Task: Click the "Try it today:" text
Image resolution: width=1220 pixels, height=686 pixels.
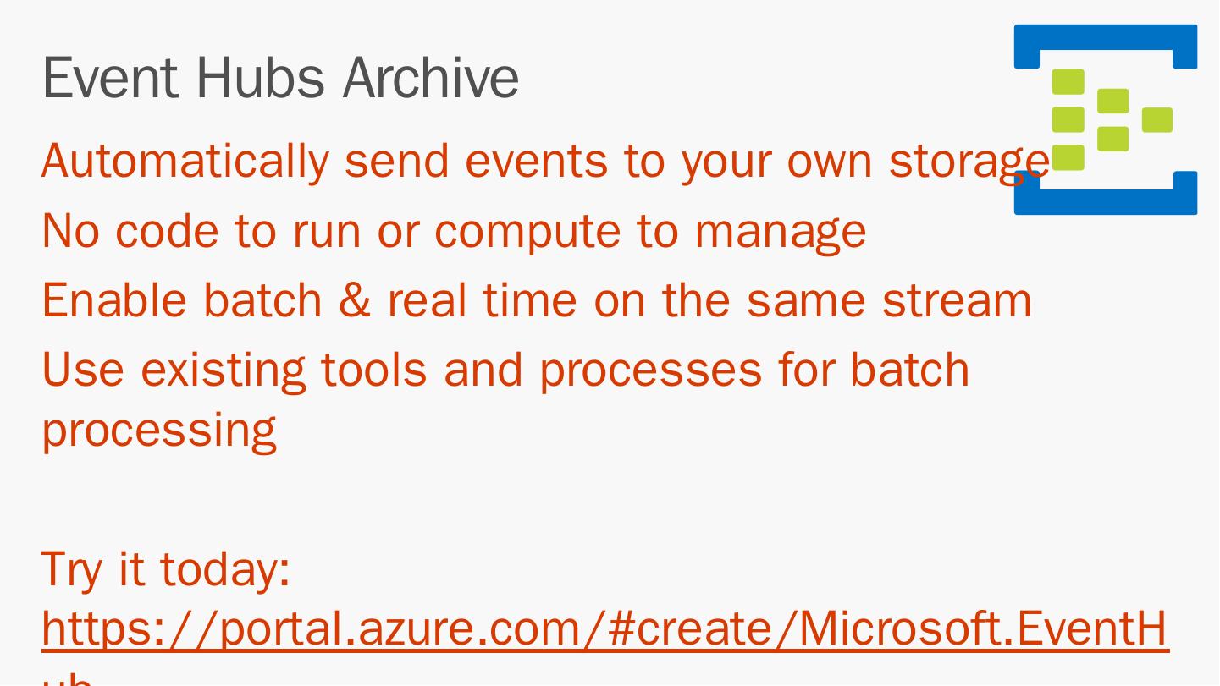Action: point(166,568)
